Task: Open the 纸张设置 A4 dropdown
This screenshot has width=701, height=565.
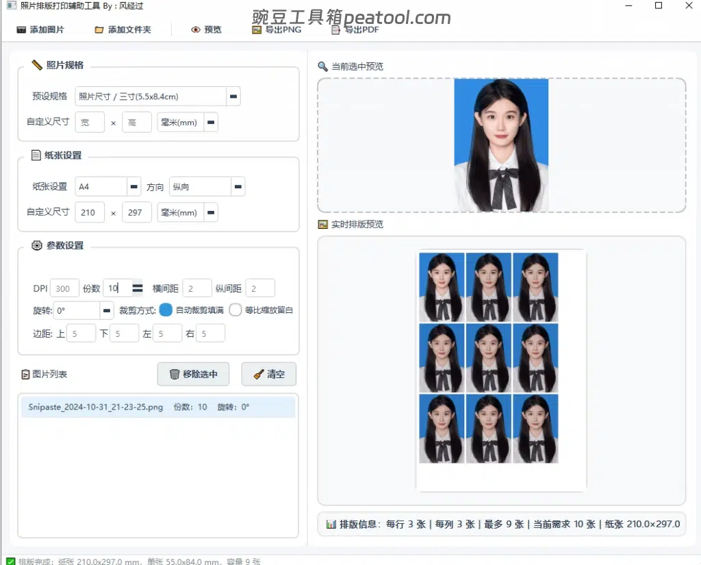Action: tap(134, 186)
